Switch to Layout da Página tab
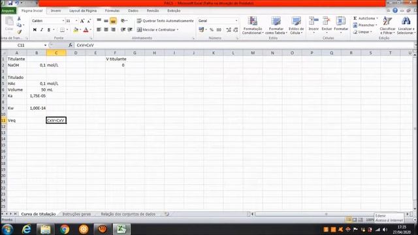 click(83, 10)
